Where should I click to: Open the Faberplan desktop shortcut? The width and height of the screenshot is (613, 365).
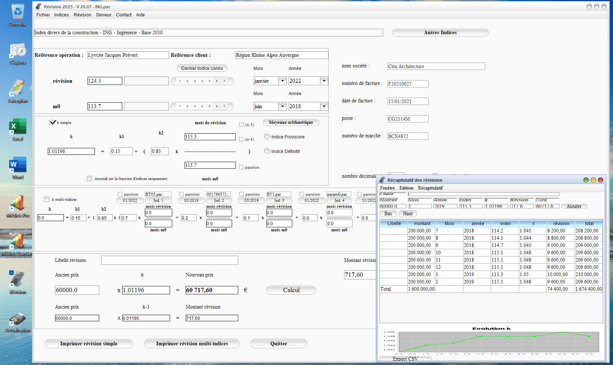tap(18, 91)
